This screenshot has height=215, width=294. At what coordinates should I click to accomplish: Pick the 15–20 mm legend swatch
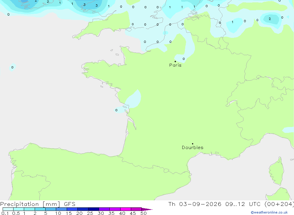72,209
